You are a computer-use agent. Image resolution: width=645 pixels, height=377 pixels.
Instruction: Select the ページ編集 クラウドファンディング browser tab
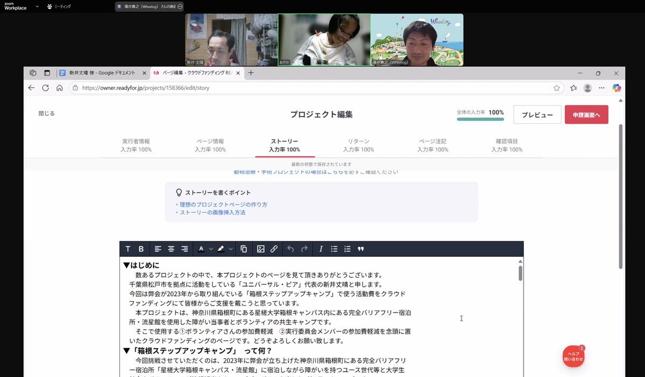point(197,73)
